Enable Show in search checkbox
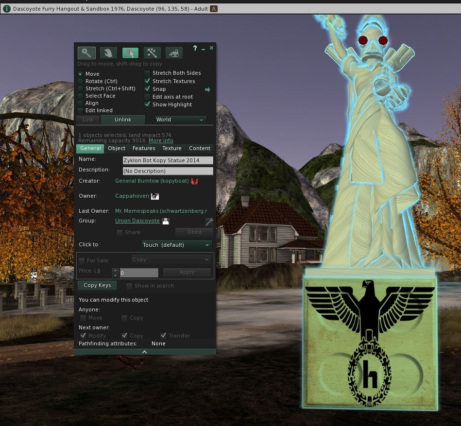 pyautogui.click(x=129, y=286)
